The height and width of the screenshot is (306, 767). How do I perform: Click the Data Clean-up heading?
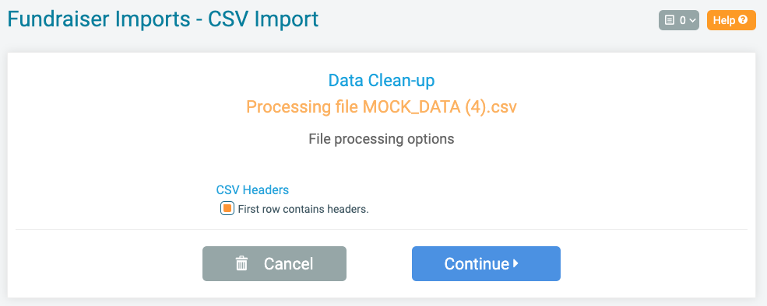[x=382, y=81]
